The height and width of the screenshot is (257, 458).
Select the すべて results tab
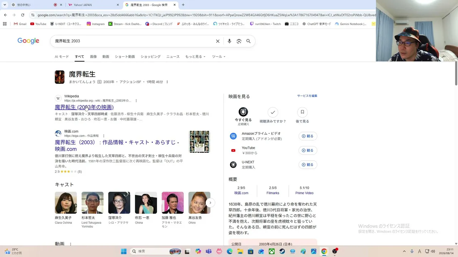click(79, 57)
